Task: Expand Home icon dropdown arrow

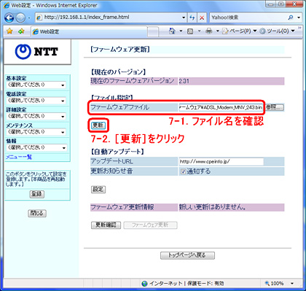Action: tap(181, 31)
